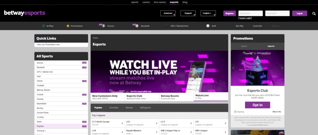Click the LIVE badge beside Tennis
Viewport: 318px width, 135px height.
[85, 81]
